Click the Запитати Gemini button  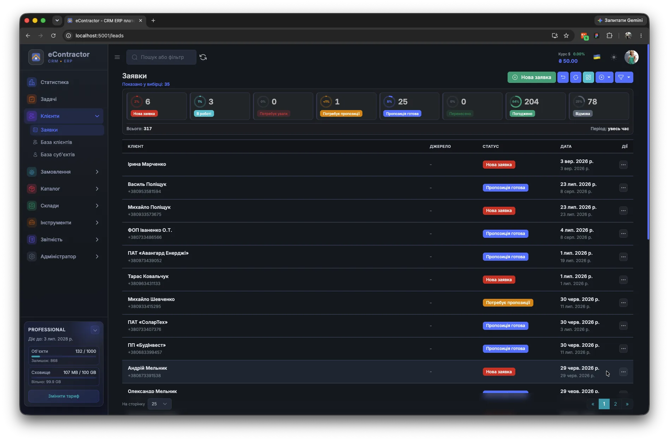coord(620,20)
